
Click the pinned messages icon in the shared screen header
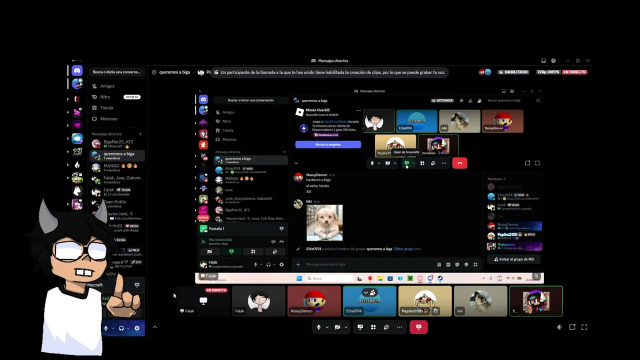coord(461,100)
